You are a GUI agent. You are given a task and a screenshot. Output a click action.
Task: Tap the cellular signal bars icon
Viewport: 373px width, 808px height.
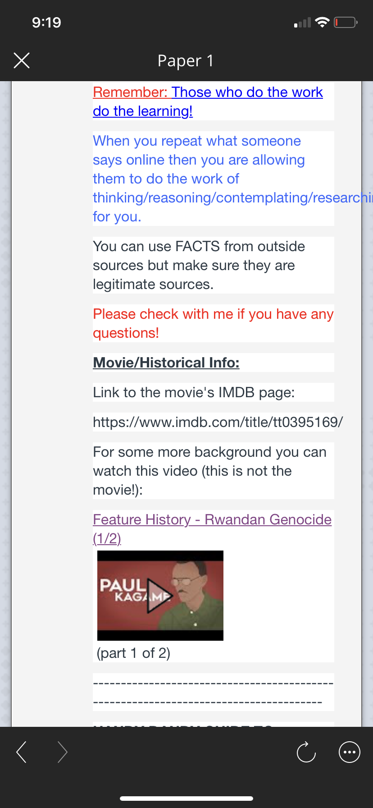(302, 23)
